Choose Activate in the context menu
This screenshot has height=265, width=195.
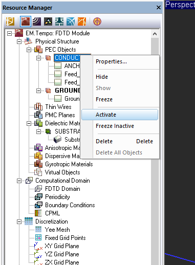tap(120, 115)
